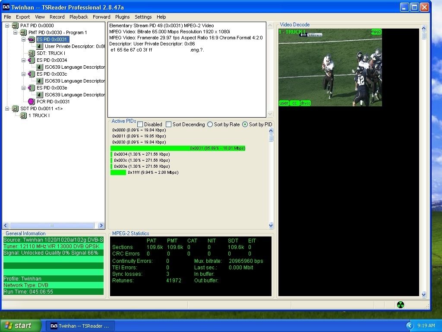Click the video camera icon for ES PID 0x0031
442x332 pixels.
point(31,39)
